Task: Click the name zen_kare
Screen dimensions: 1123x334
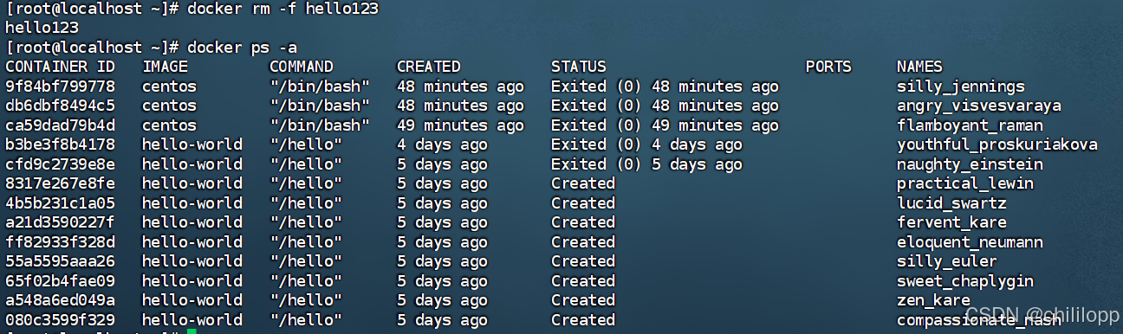Action: (933, 300)
